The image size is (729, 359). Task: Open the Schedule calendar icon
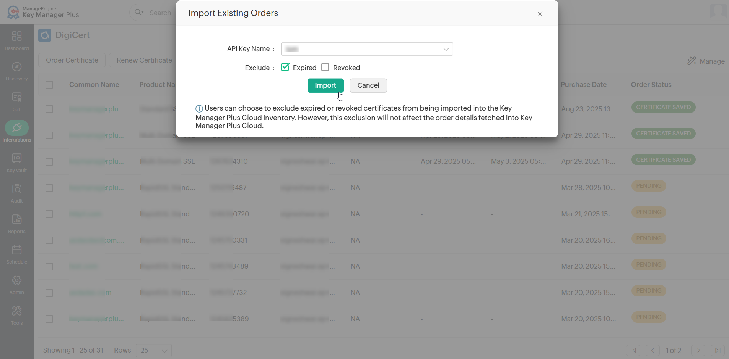(x=17, y=250)
